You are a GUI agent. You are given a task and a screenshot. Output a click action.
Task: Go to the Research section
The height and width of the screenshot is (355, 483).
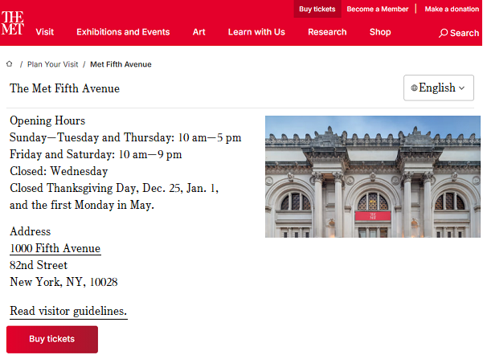coord(327,32)
